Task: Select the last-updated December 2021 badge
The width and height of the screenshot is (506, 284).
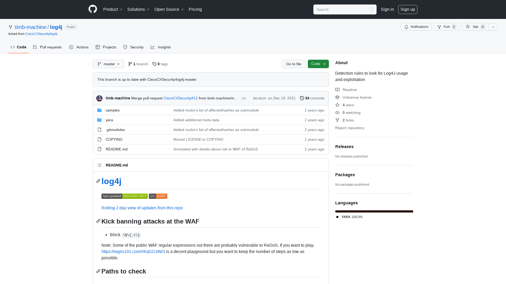Action: click(125, 196)
